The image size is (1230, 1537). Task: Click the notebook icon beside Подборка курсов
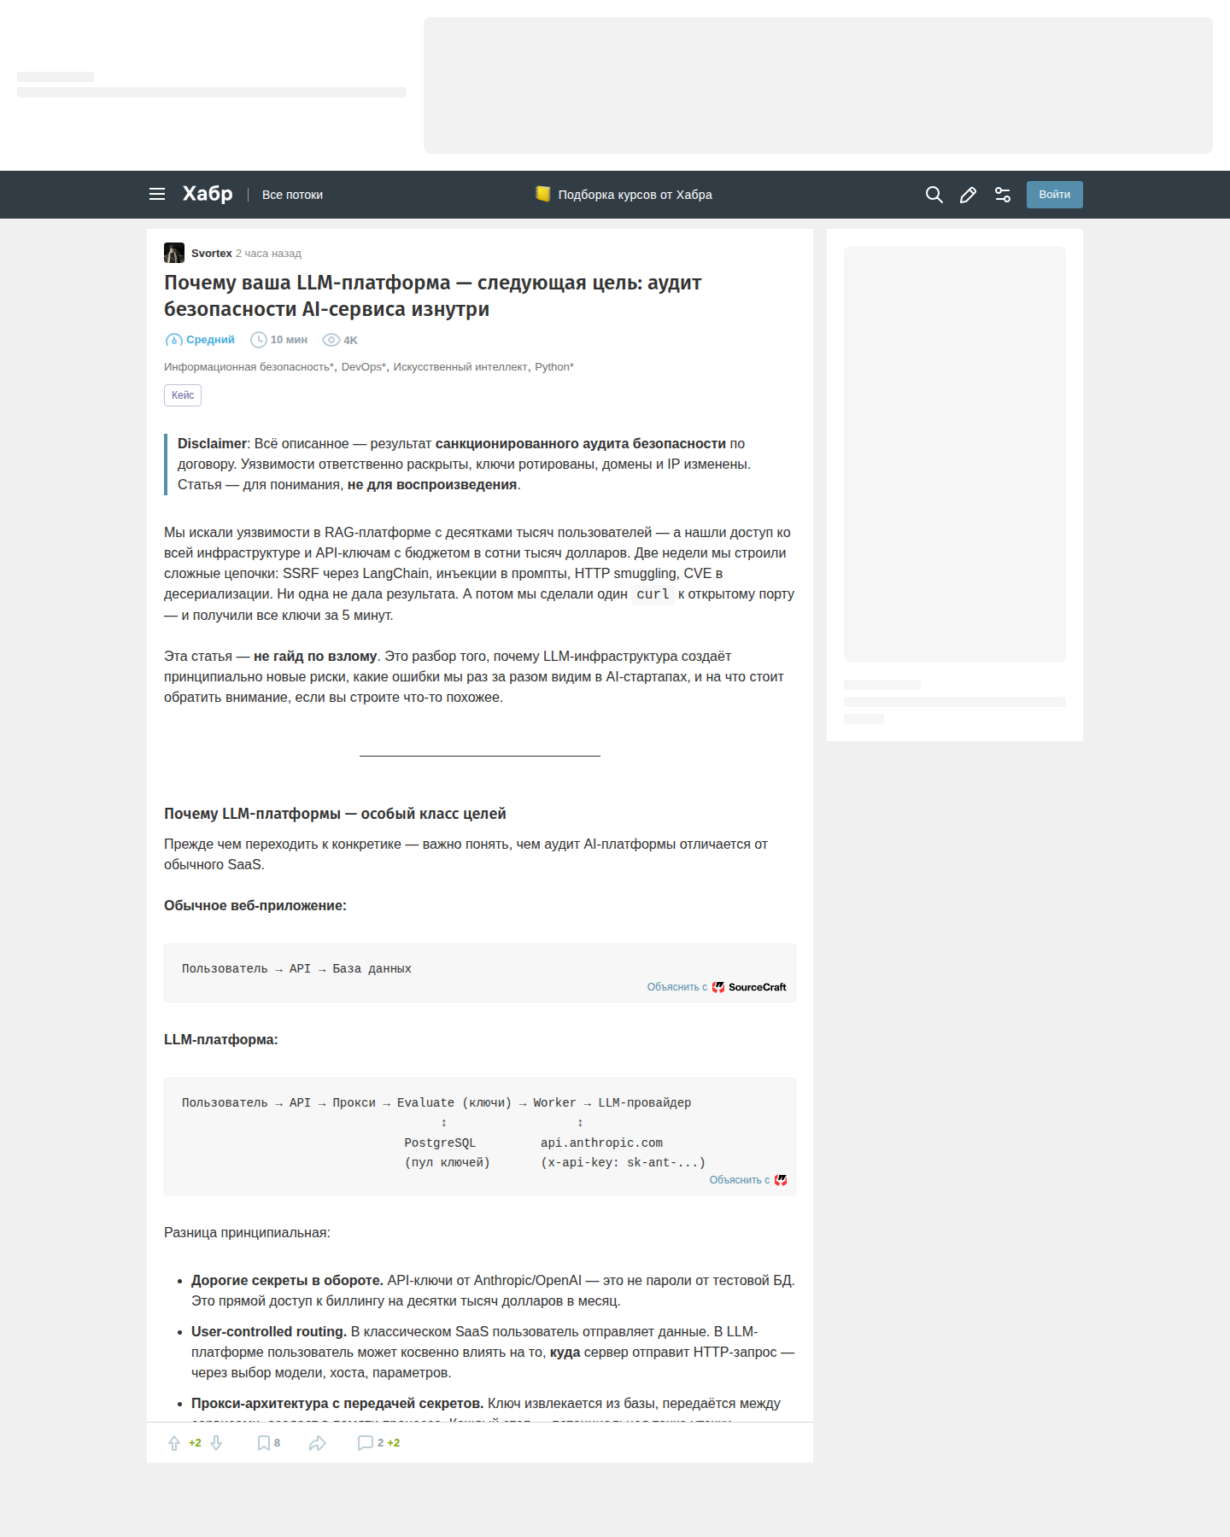pos(542,194)
